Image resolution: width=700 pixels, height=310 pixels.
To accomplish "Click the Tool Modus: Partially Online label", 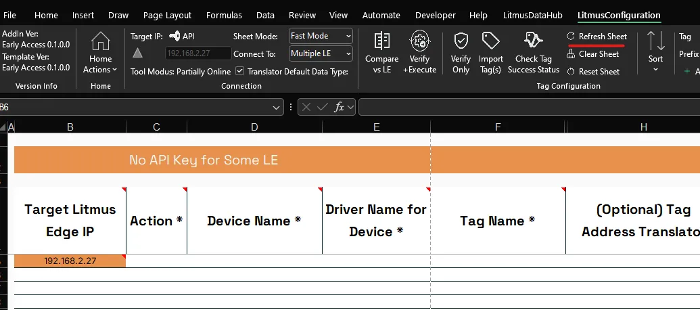I will pyautogui.click(x=181, y=72).
